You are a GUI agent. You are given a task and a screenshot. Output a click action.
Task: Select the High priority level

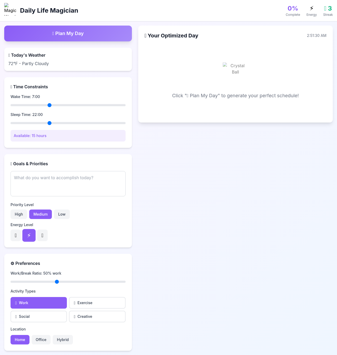pyautogui.click(x=19, y=214)
